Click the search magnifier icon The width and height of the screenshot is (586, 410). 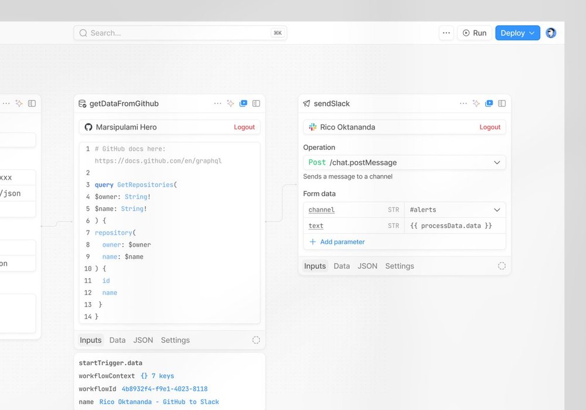(83, 33)
